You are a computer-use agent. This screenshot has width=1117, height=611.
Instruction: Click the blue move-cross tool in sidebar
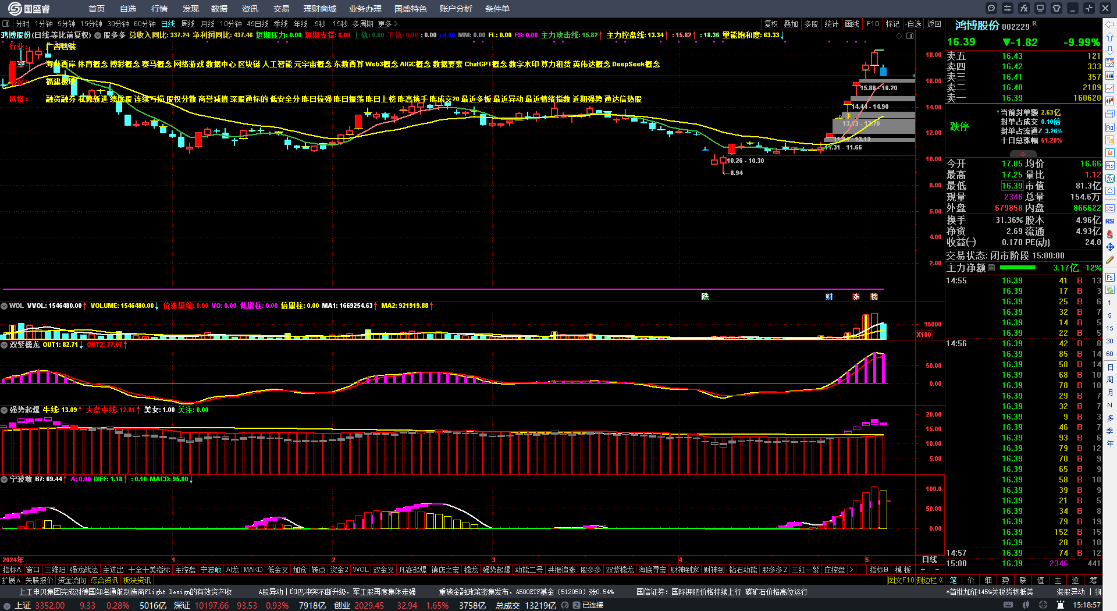(1110, 247)
